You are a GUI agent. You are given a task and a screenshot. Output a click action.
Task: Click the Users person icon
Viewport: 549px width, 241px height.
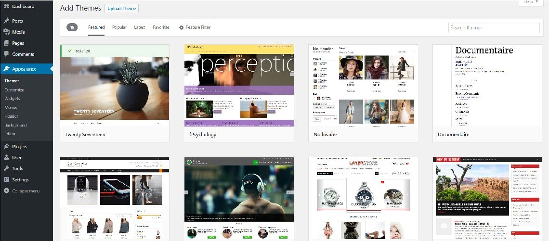point(6,157)
